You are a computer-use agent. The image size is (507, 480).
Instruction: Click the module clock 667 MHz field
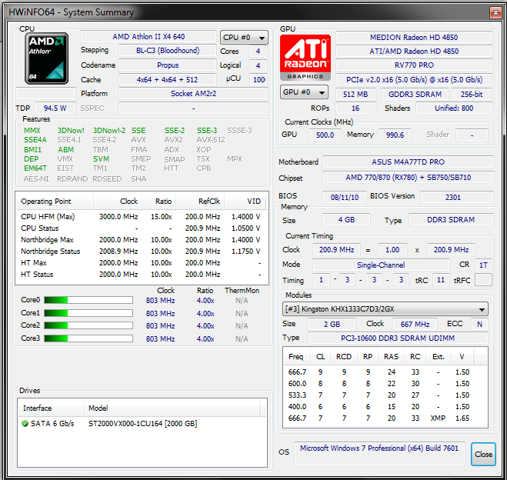point(415,324)
